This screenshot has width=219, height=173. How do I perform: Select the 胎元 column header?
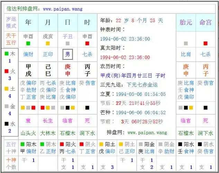pyautogui.click(x=186, y=22)
